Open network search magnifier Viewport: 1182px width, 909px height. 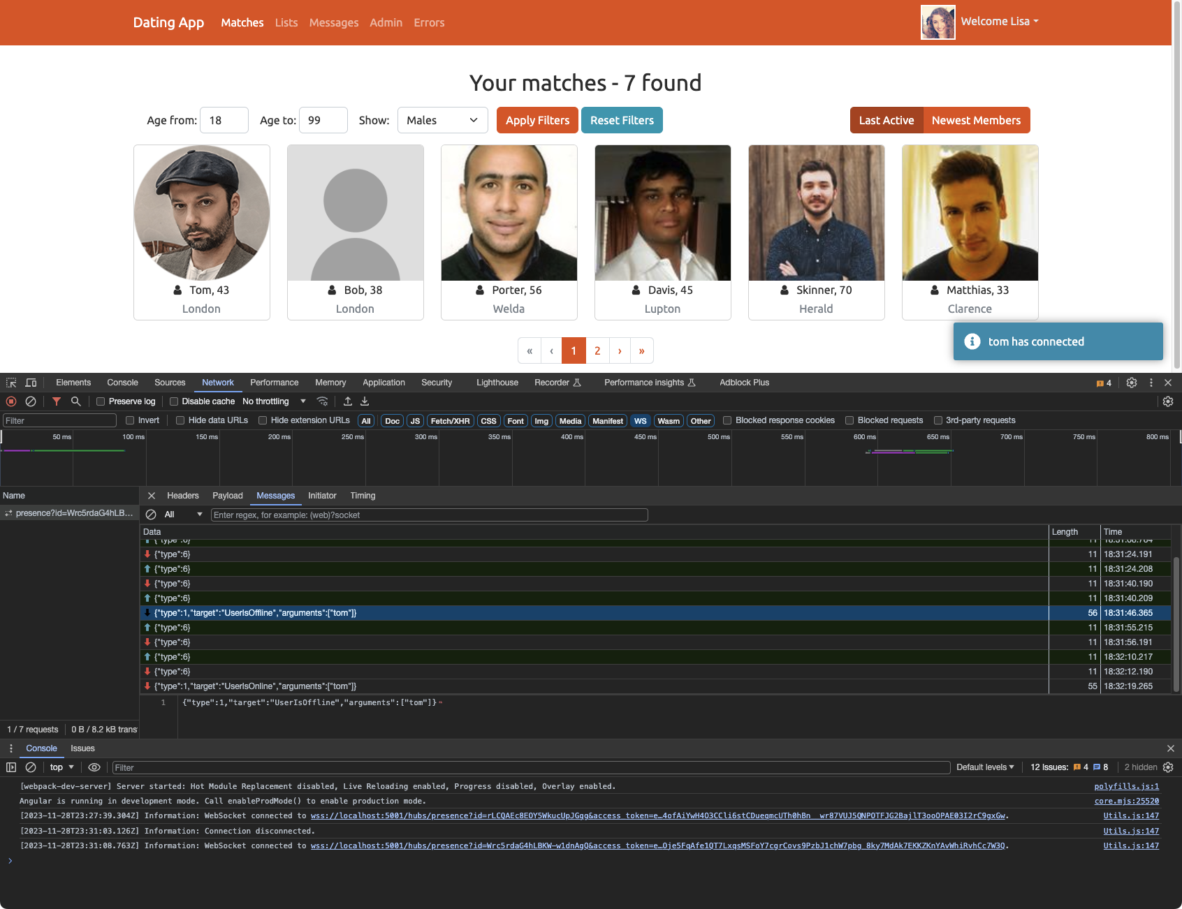(x=76, y=401)
